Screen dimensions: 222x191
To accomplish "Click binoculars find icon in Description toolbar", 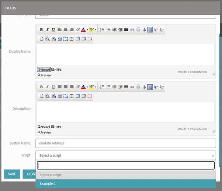I will 53,96.
